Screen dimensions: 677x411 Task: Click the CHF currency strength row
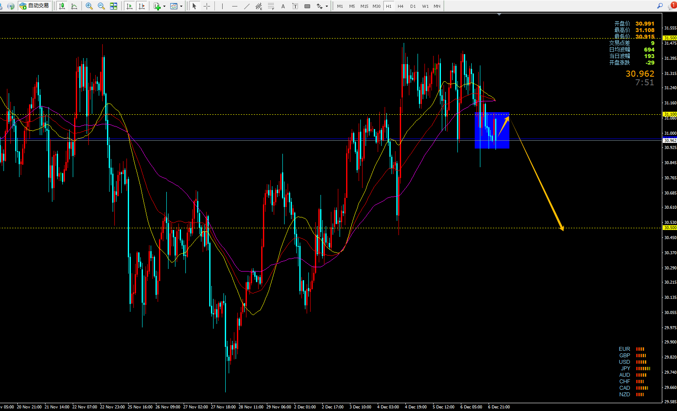coord(632,382)
